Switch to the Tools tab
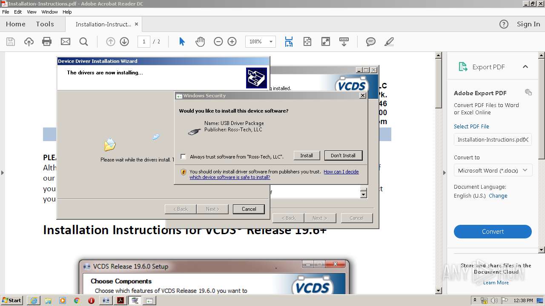The height and width of the screenshot is (306, 545). 45,24
